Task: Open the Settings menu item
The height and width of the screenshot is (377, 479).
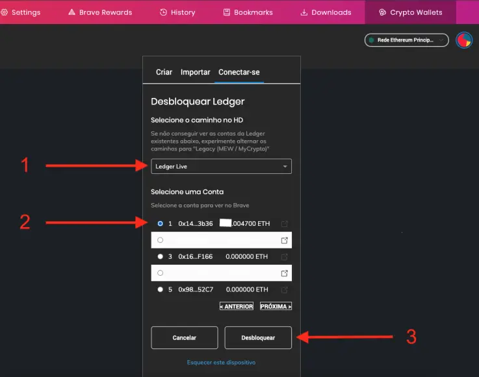Action: pyautogui.click(x=20, y=12)
